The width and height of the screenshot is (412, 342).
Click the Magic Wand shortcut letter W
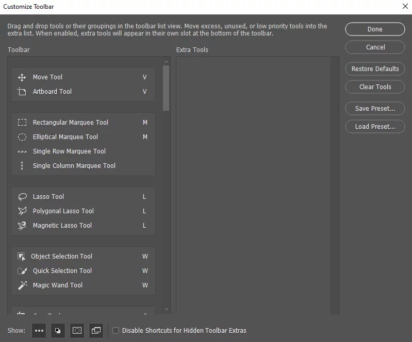145,285
